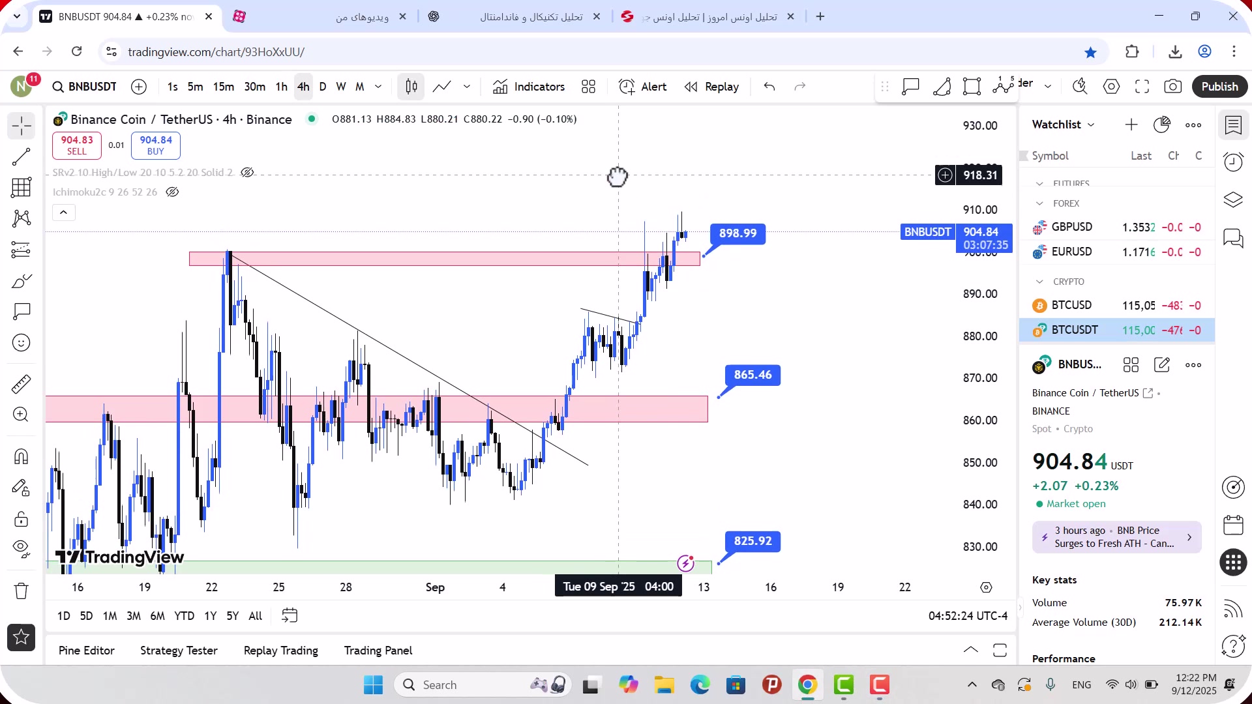Set the date range to YTD

point(184,616)
